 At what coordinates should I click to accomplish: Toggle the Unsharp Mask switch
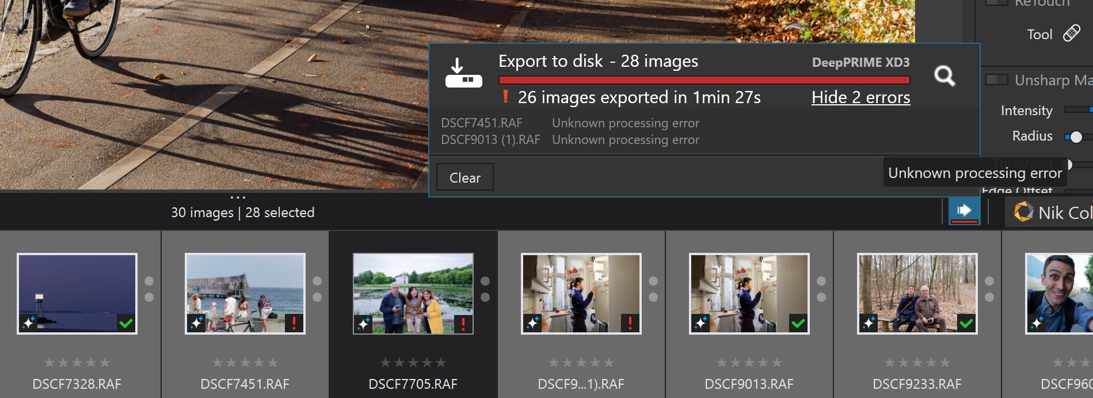click(997, 79)
